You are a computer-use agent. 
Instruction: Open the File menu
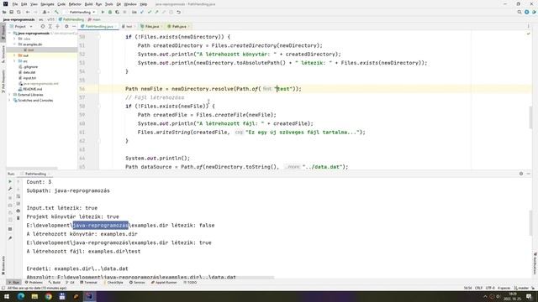tap(15, 4)
